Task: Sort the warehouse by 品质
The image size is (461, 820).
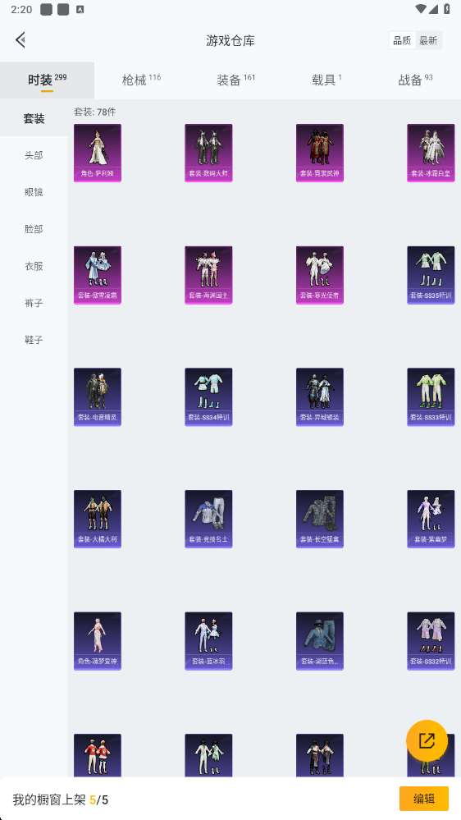Action: (402, 40)
